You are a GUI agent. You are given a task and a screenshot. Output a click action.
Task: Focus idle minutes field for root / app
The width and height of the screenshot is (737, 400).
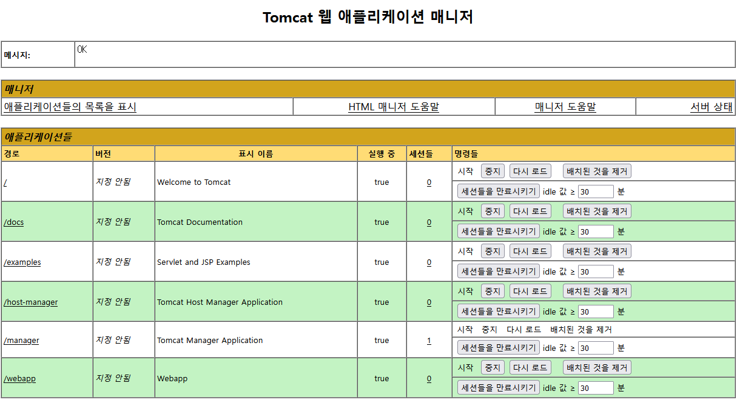pos(596,192)
